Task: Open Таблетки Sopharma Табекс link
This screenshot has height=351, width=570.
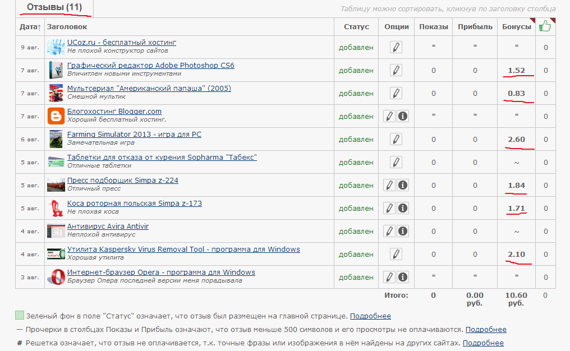Action: click(x=162, y=158)
